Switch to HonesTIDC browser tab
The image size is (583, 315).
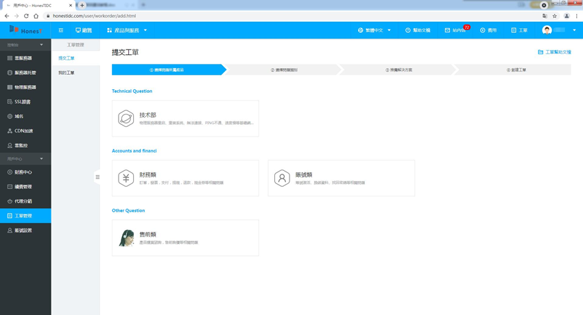(x=37, y=5)
